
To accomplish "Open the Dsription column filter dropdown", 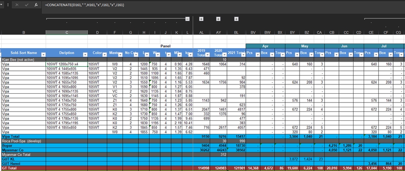I will [85, 54].
